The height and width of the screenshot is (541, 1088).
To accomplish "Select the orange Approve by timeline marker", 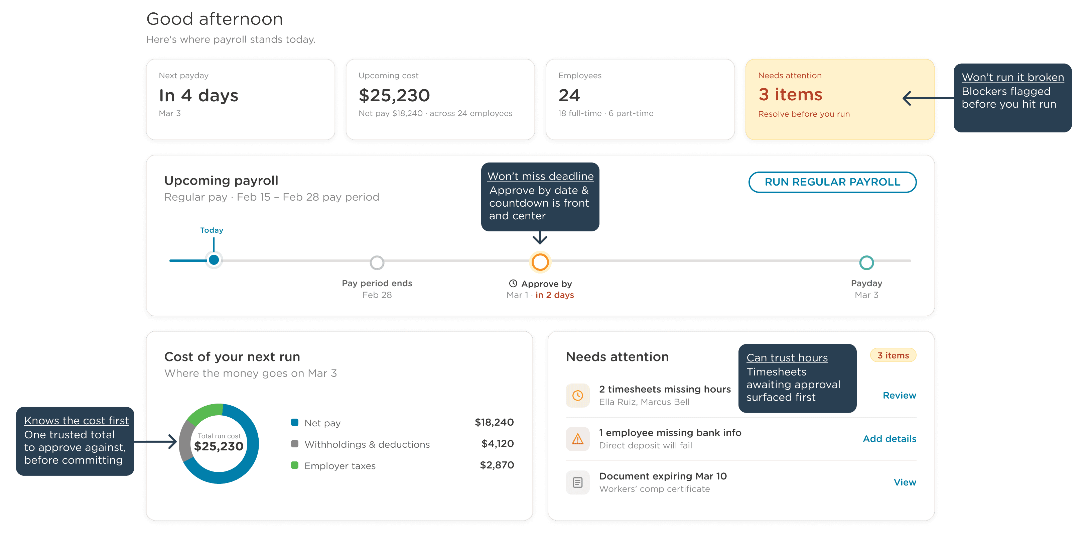I will coord(540,262).
